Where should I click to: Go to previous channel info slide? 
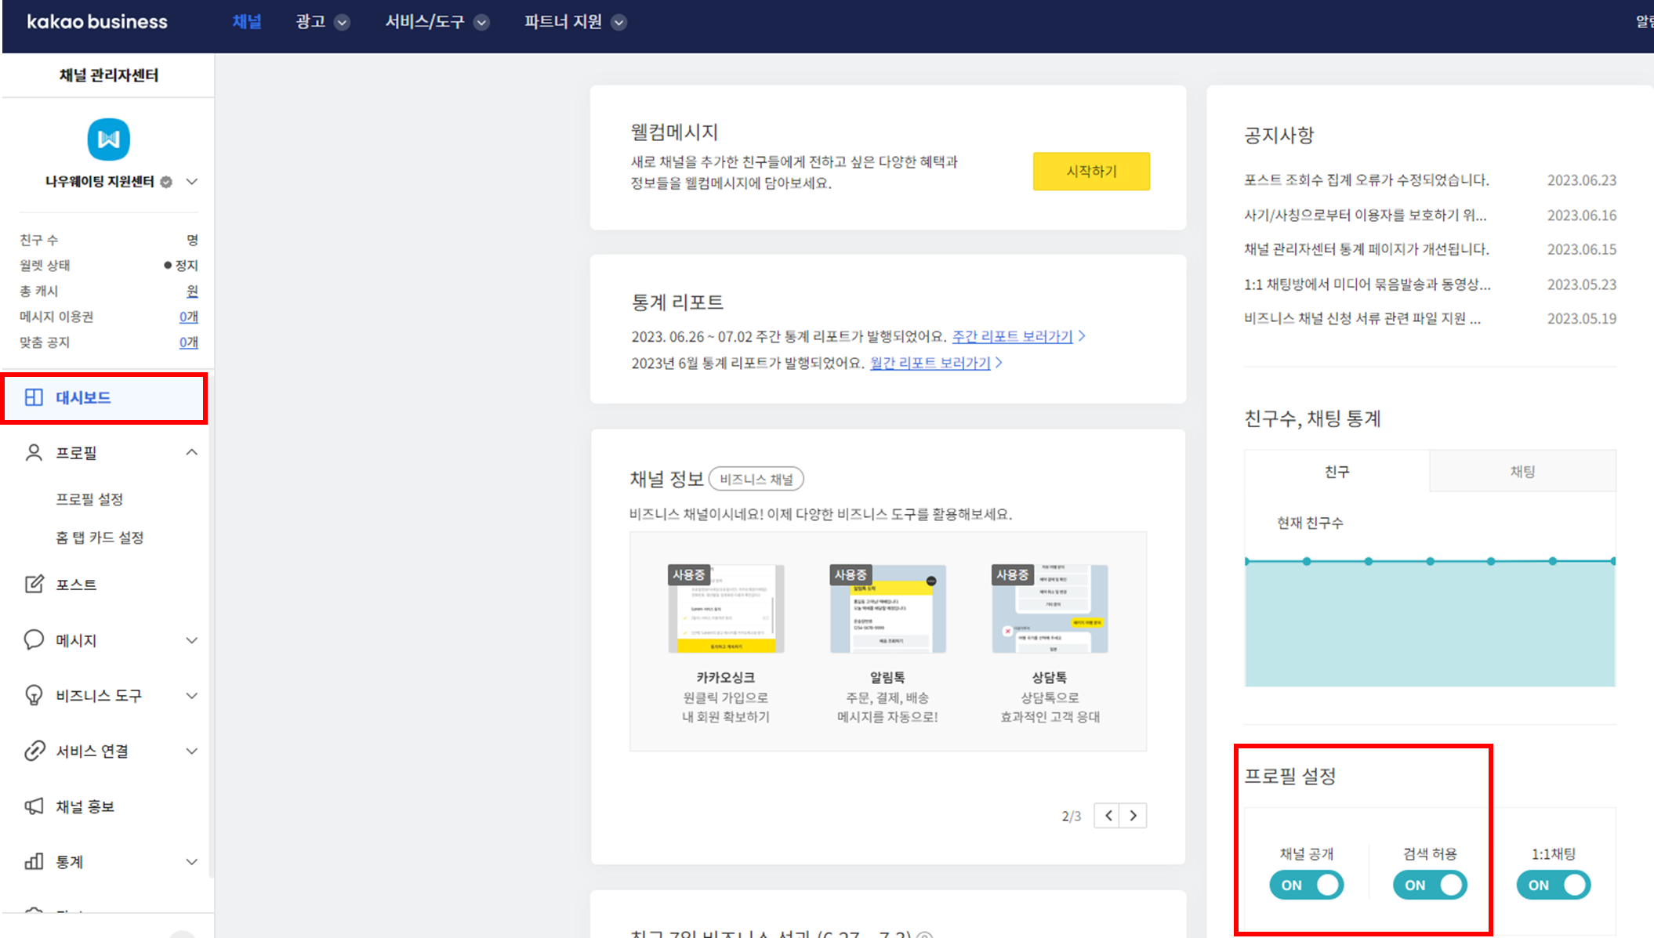click(x=1108, y=816)
